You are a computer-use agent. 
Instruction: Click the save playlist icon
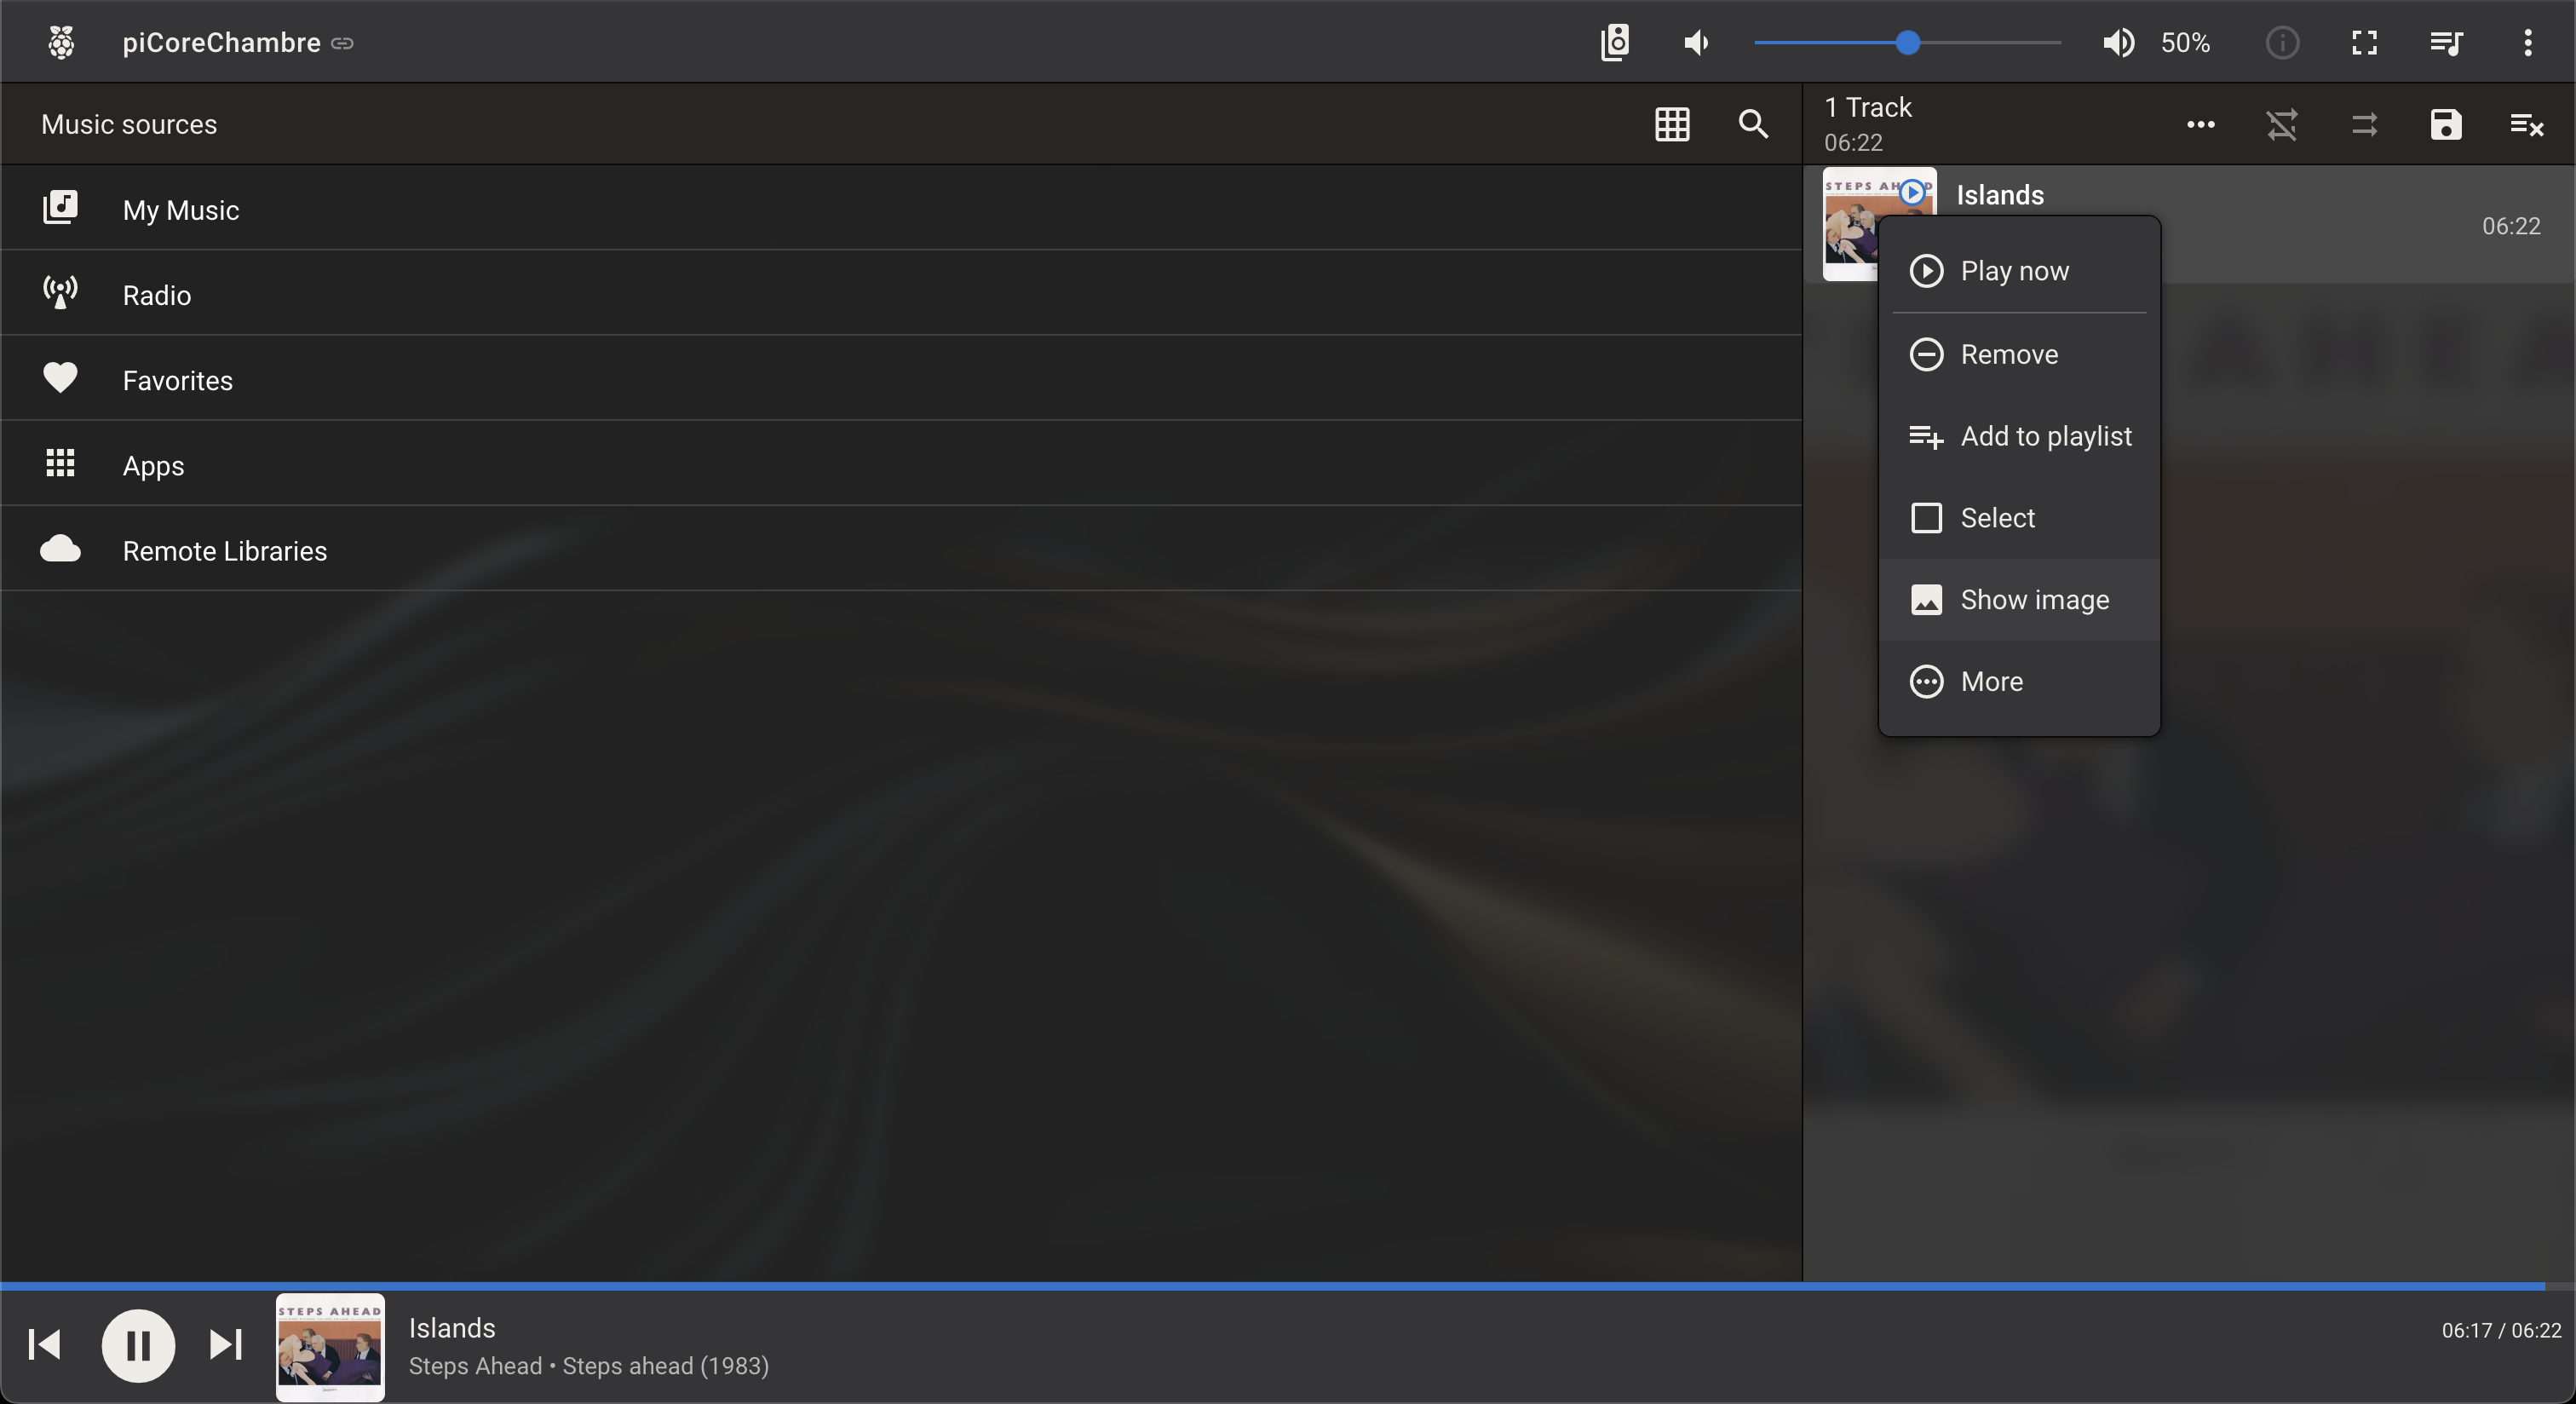pyautogui.click(x=2445, y=123)
